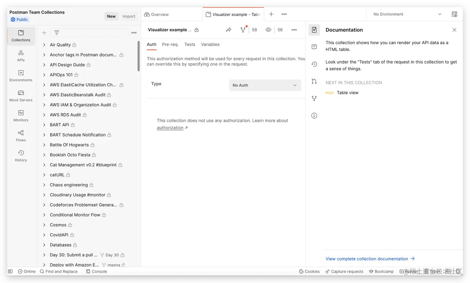Open View complete collection documentation link
470x283 pixels.
370,259
